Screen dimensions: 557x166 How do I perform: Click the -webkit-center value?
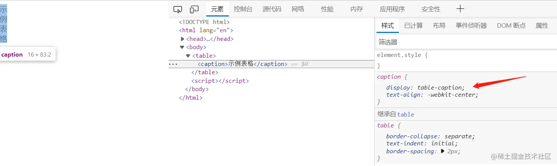pos(452,95)
